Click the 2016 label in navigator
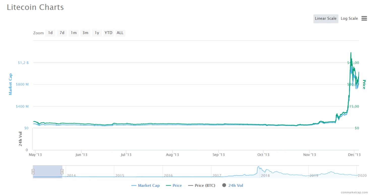Viewport: 376px width, 195px height. (x=168, y=175)
